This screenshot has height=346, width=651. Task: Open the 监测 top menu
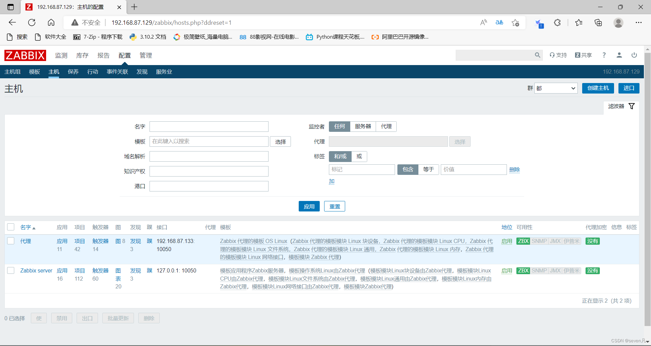pos(61,56)
